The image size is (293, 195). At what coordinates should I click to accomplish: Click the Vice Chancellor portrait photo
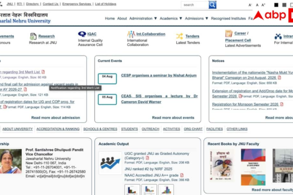coord(11,161)
